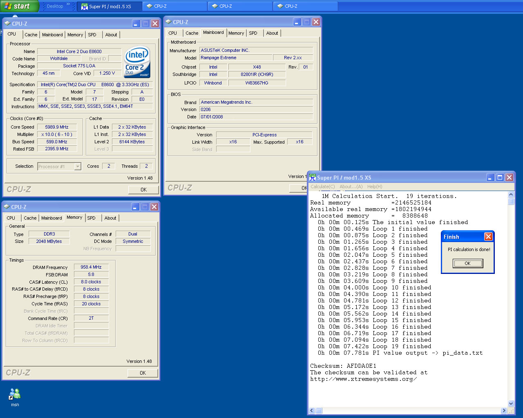The width and height of the screenshot is (523, 418).
Task: Click the Bus Speed 599.0 MHz value
Action: click(57, 142)
